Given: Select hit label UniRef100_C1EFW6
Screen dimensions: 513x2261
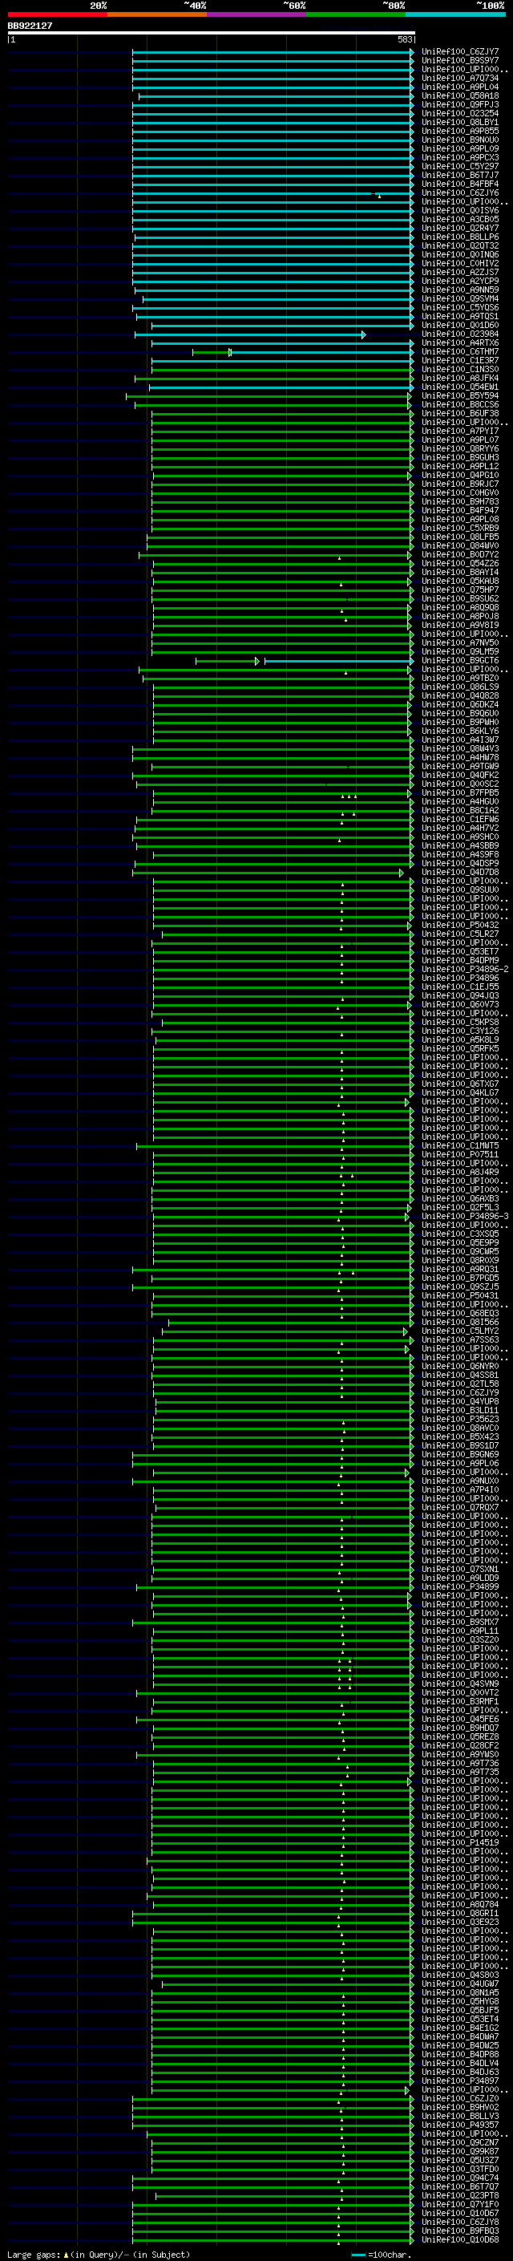Looking at the screenshot, I should [x=460, y=820].
